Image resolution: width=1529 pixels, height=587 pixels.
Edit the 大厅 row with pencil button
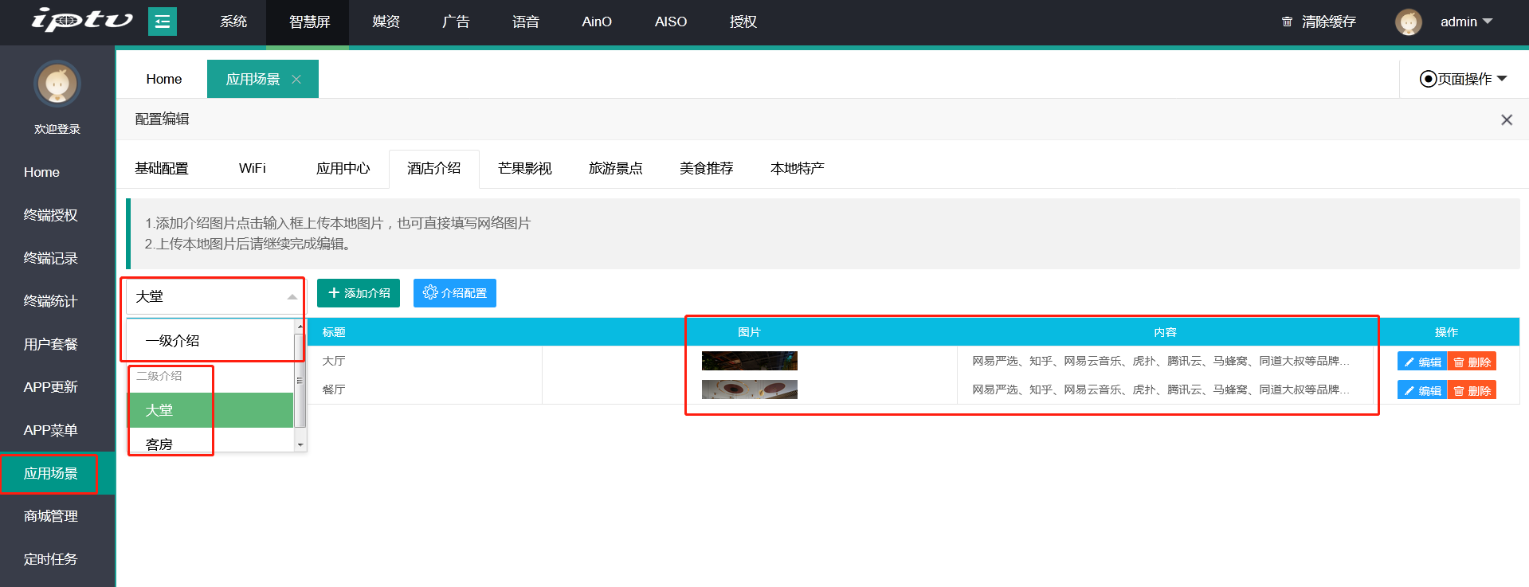pos(1421,362)
